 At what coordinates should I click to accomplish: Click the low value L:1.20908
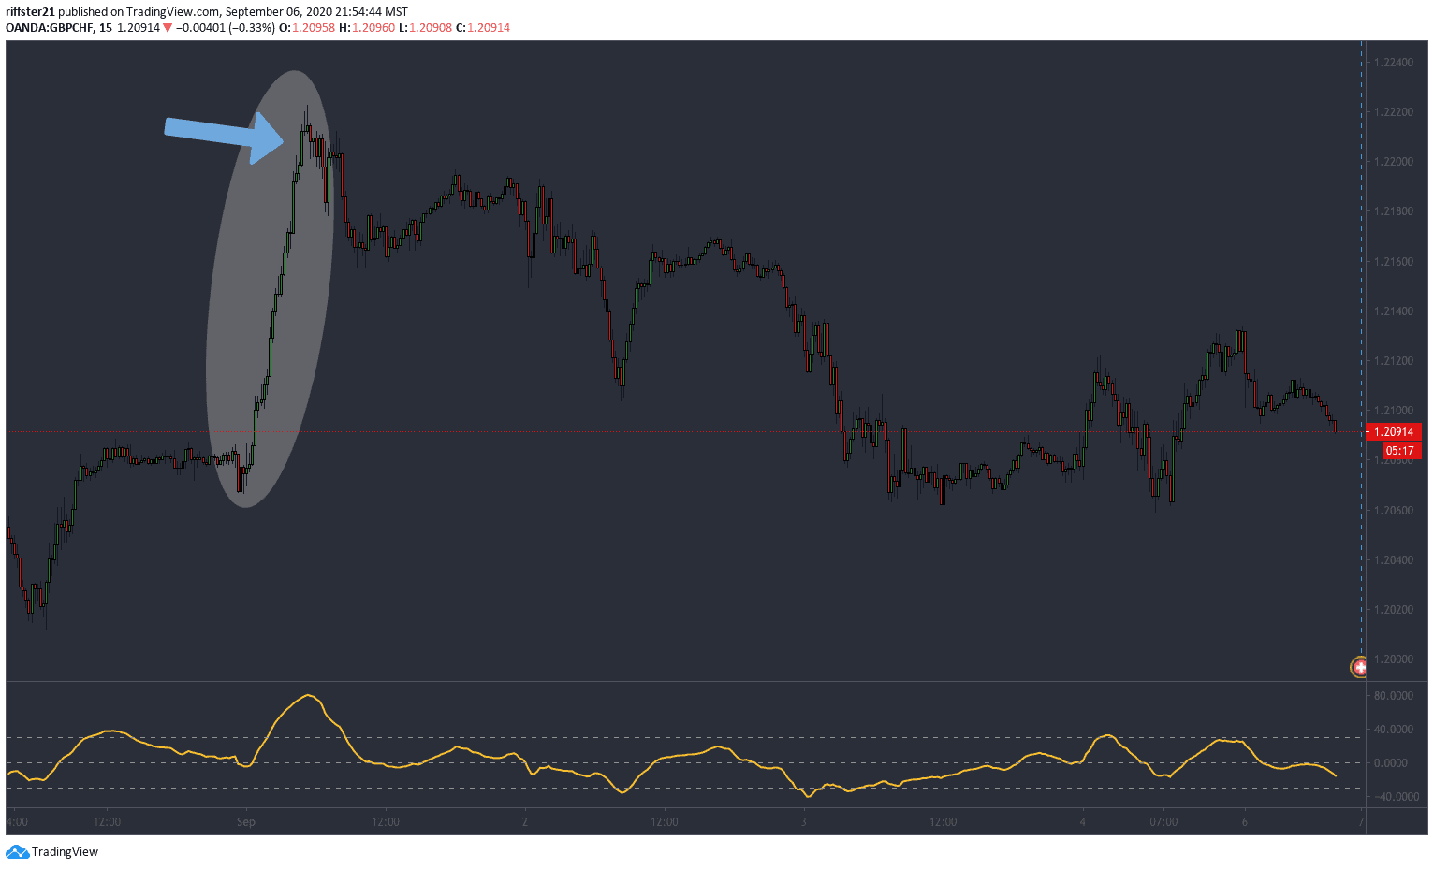click(x=425, y=28)
